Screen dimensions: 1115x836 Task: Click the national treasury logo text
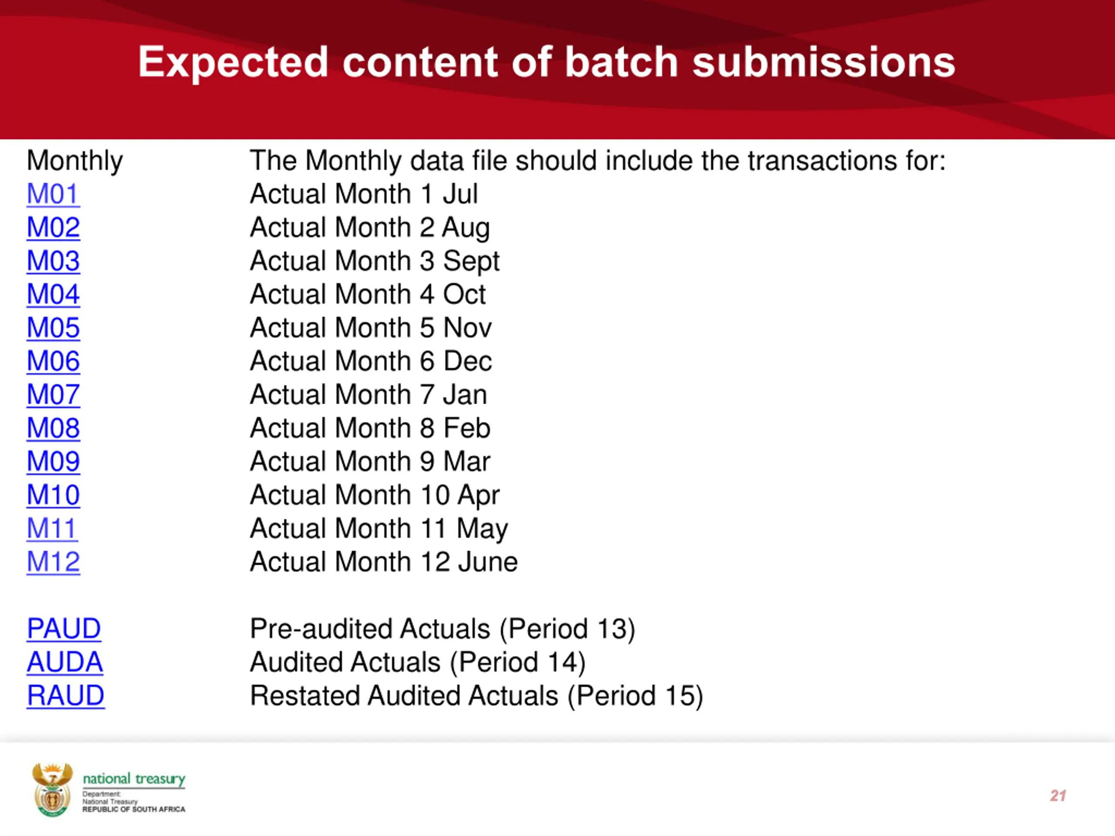pos(134,779)
